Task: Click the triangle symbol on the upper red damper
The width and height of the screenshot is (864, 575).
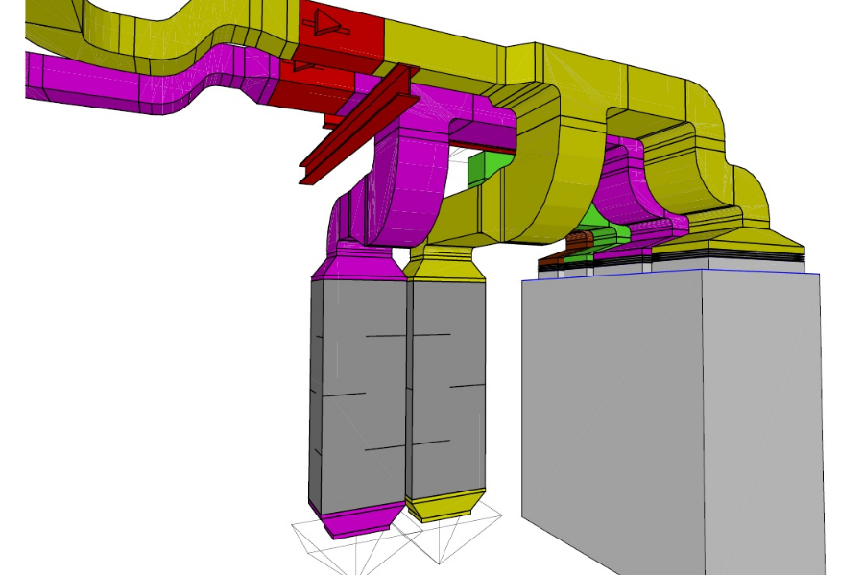Action: coord(328,22)
